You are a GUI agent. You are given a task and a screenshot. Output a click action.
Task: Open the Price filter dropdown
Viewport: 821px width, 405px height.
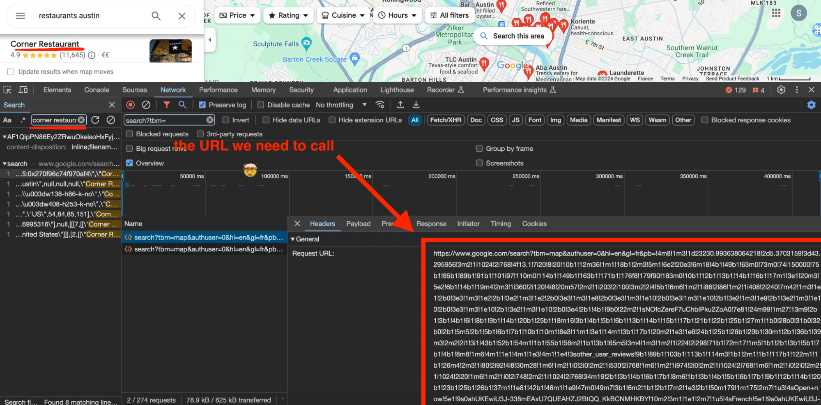[237, 15]
